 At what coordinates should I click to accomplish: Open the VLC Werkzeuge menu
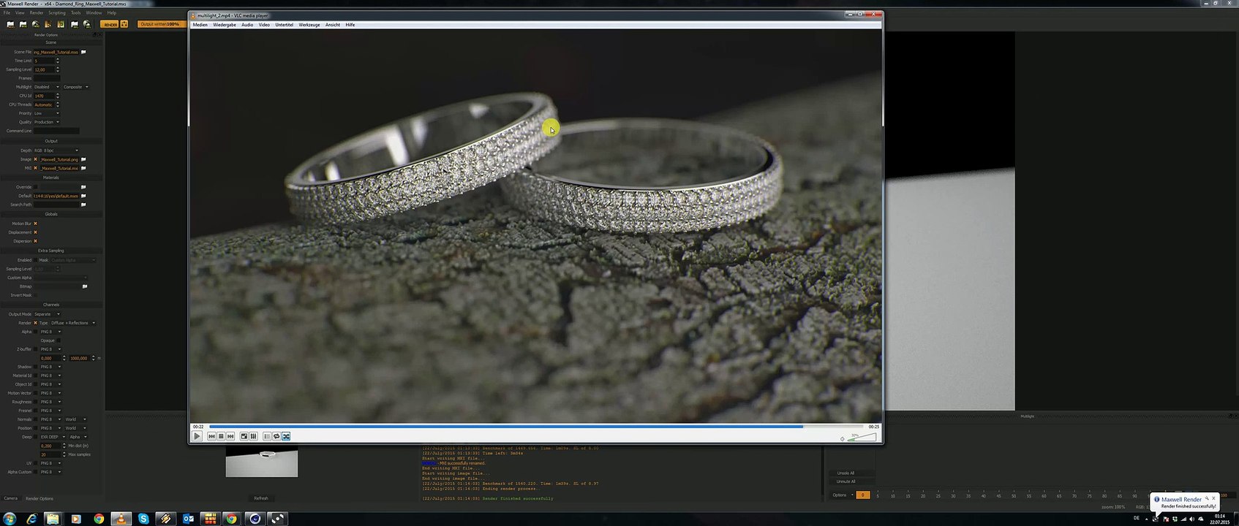coord(309,25)
